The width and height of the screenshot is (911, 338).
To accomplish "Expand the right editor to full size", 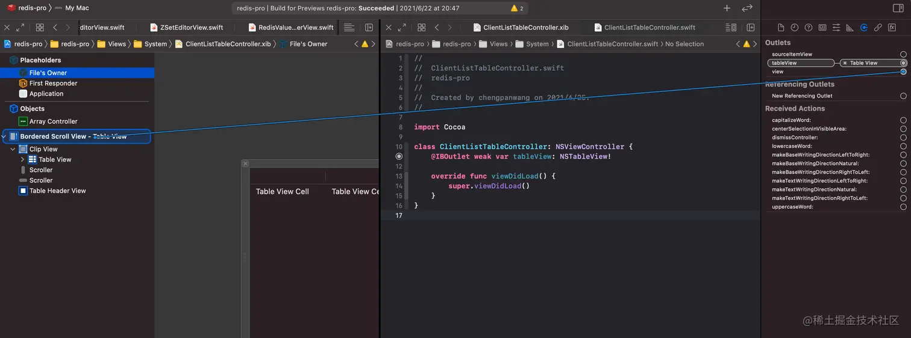I will (402, 28).
